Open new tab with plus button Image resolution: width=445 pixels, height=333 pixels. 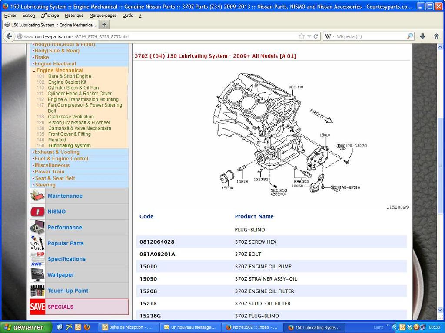(x=104, y=25)
